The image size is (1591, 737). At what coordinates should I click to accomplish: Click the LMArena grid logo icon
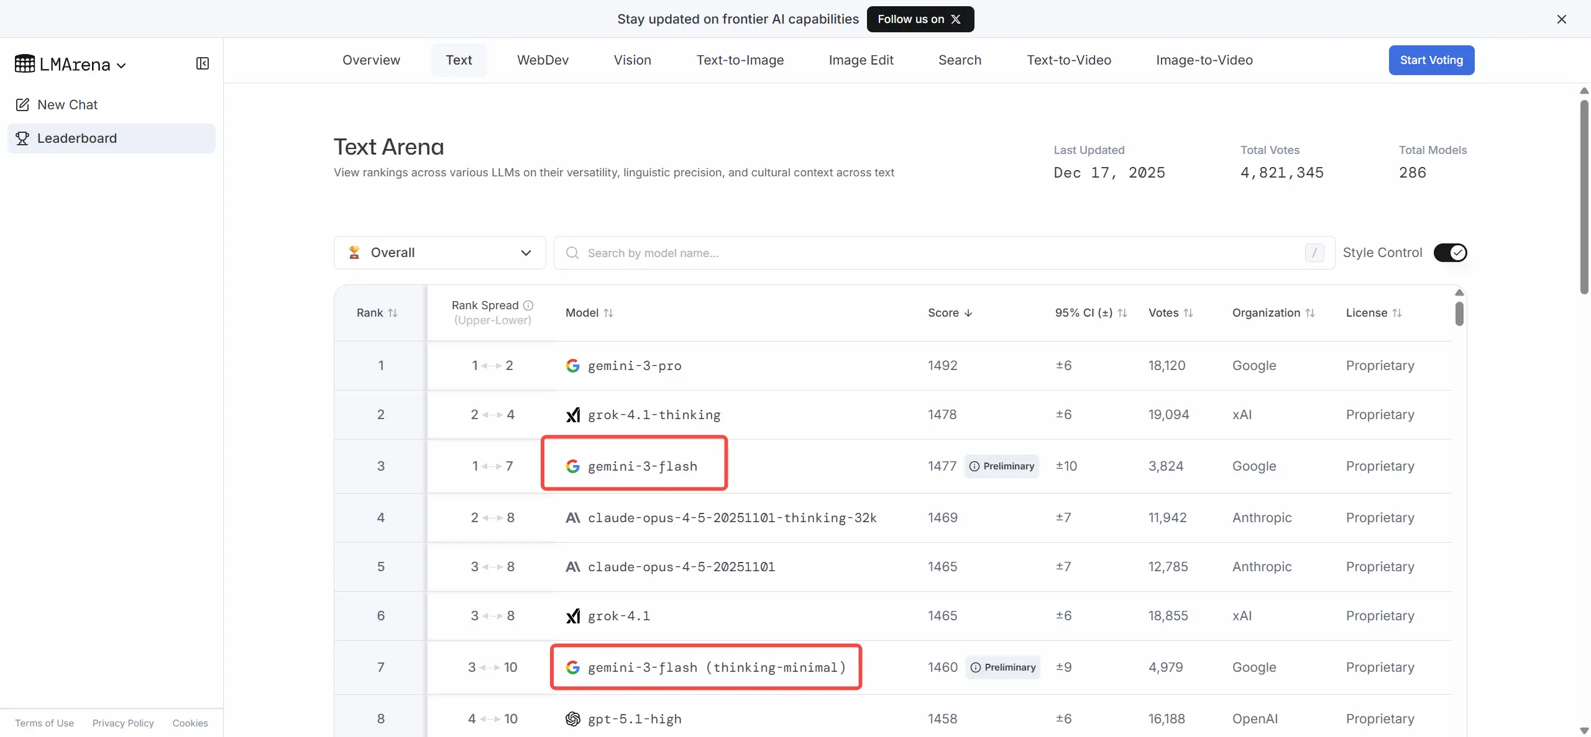point(25,64)
